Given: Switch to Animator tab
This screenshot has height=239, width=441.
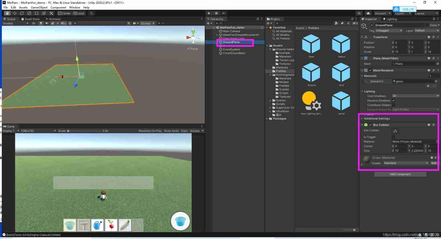Looking at the screenshot, I should pyautogui.click(x=53, y=19).
